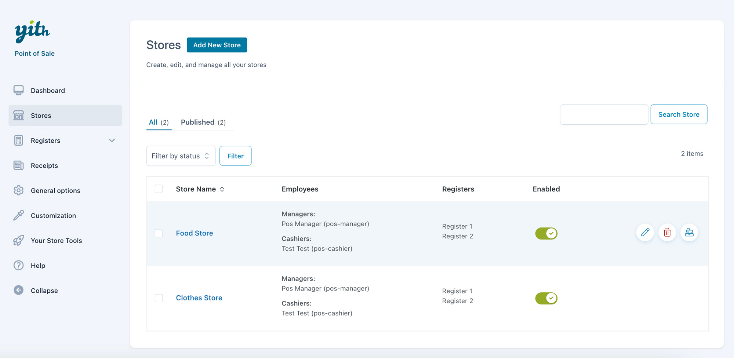The image size is (734, 358).
Task: Click the Dashboard monitor icon in sidebar
Action: coord(19,91)
